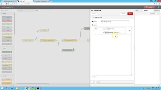Open File Explorer from the taskbar
The width and height of the screenshot is (161, 90).
[x=17, y=88]
